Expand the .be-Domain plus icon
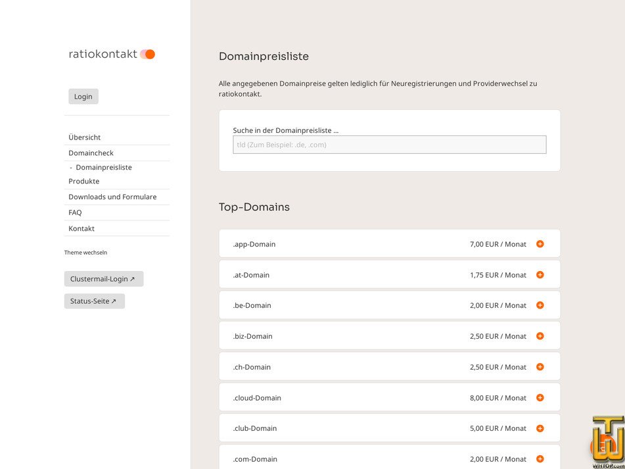Image resolution: width=625 pixels, height=469 pixels. click(540, 305)
